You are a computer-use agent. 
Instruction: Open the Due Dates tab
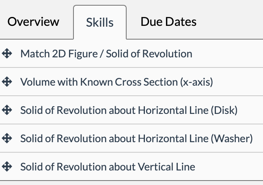coord(168,22)
